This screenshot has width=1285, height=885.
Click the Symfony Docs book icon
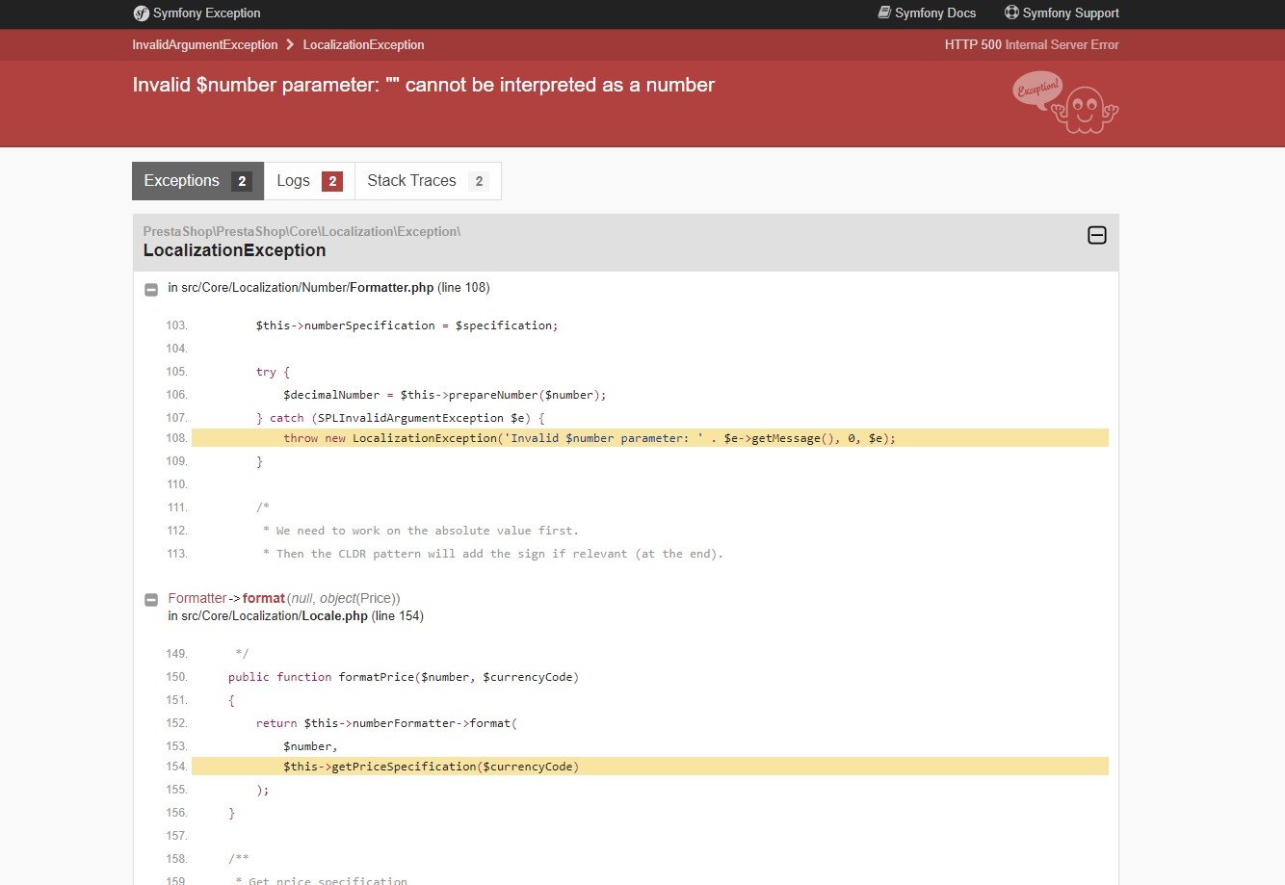884,13
